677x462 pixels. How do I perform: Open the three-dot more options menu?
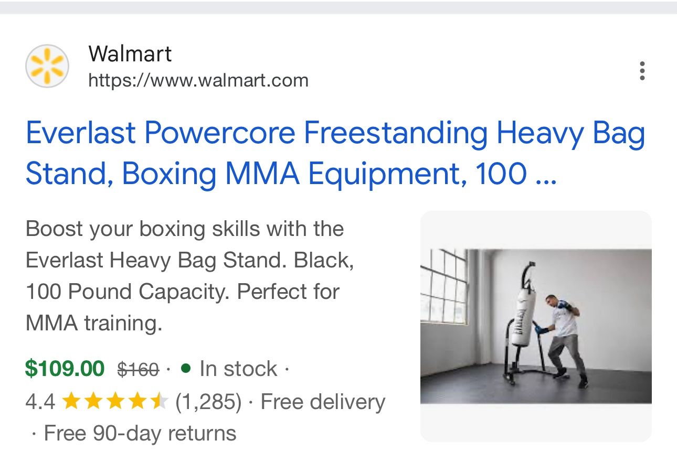642,71
